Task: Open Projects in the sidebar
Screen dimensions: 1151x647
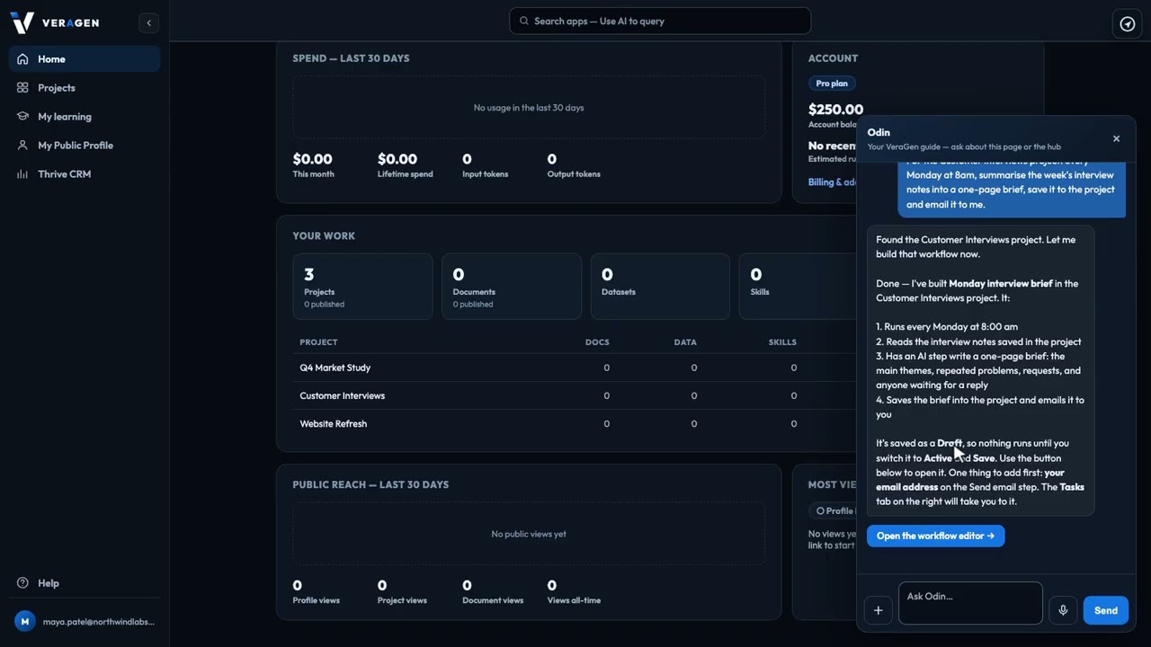Action: coord(85,88)
